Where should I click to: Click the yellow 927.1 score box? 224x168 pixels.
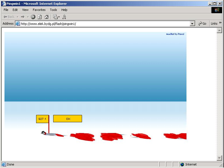pos(42,119)
